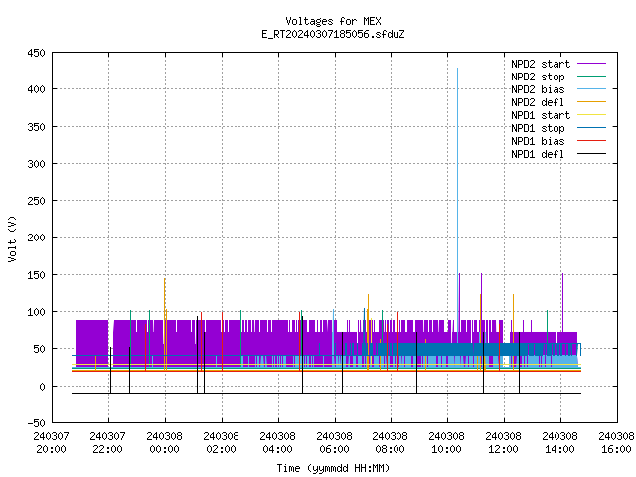636x477 pixels.
Task: Click the 150 y-axis tick label
Action: 36,275
